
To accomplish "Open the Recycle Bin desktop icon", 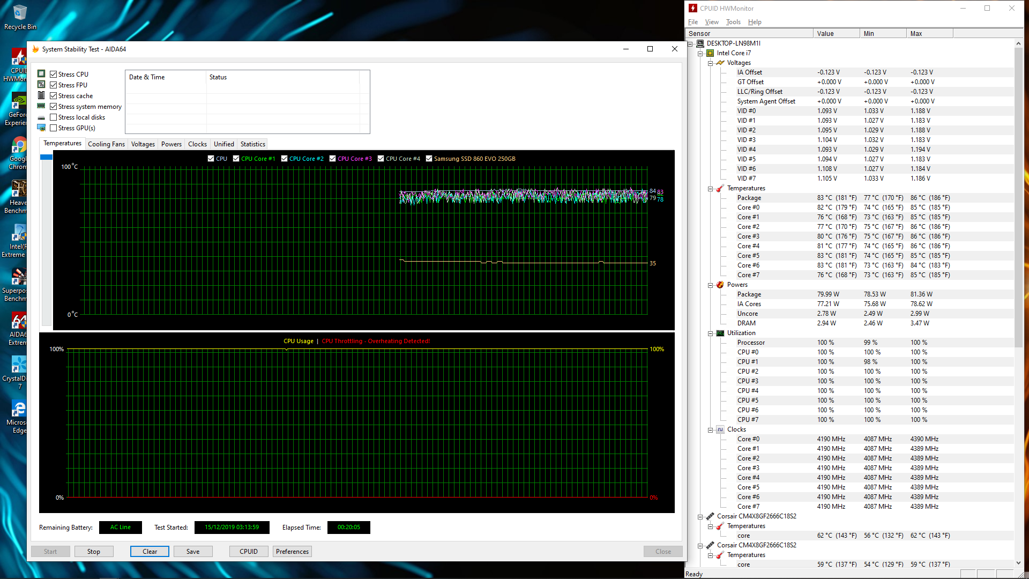I will 20,13.
